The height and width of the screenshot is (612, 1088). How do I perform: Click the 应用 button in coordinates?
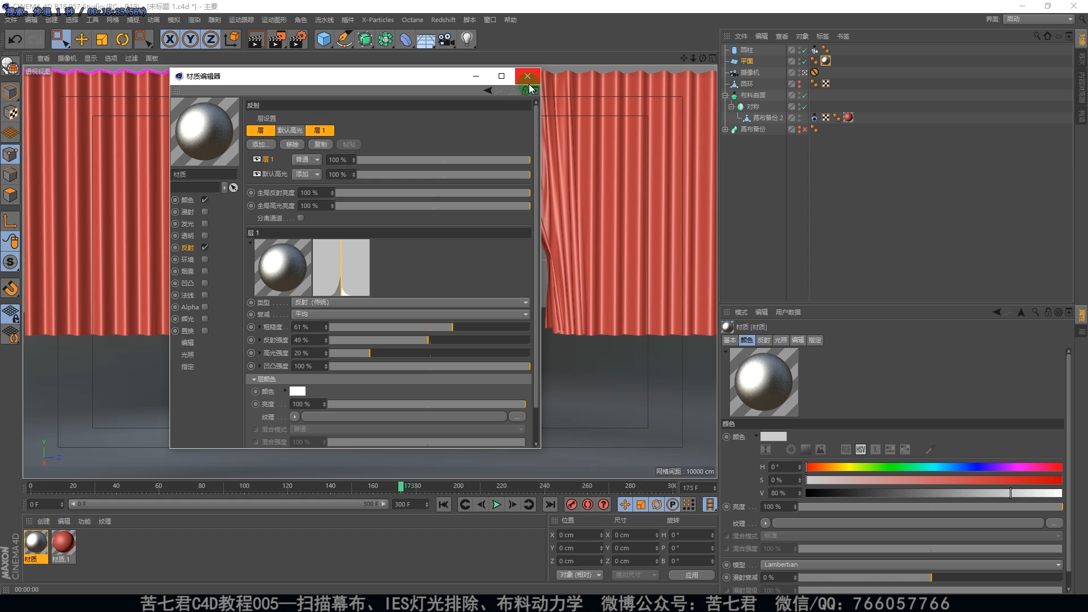point(691,575)
